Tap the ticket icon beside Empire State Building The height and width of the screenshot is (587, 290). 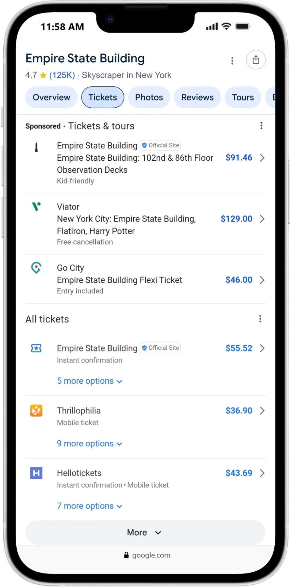[x=36, y=348]
